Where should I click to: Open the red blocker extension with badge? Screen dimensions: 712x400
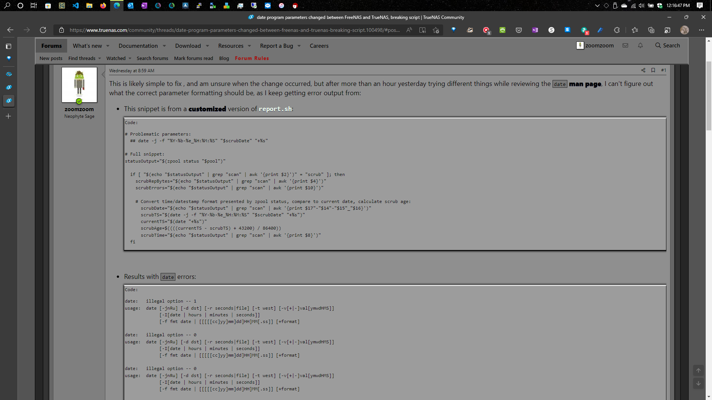[x=487, y=30]
